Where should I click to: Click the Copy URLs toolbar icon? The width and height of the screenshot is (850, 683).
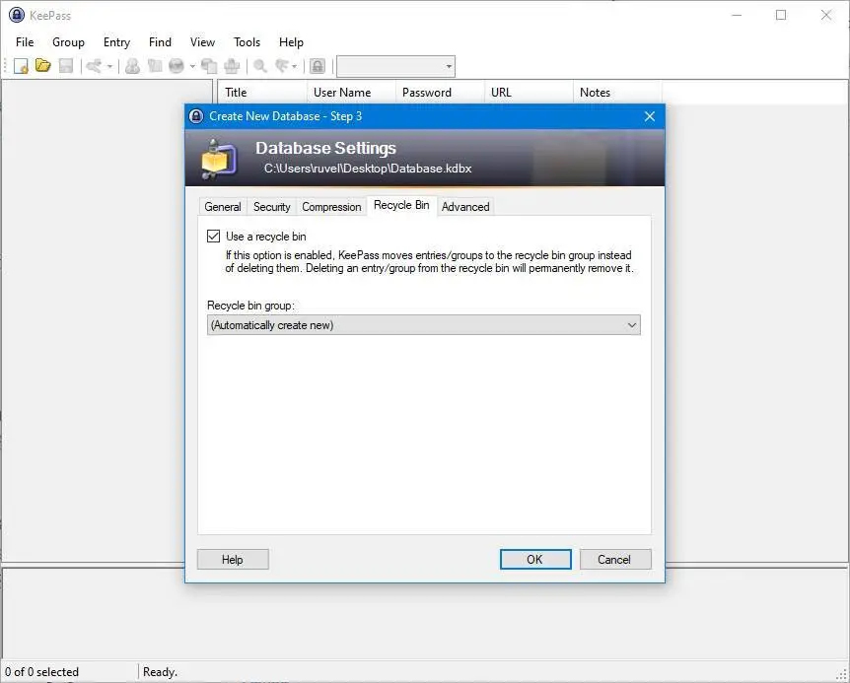click(209, 66)
